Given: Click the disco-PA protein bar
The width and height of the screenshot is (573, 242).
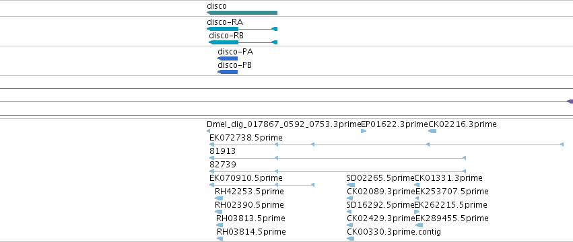Looking at the screenshot, I should [x=228, y=58].
